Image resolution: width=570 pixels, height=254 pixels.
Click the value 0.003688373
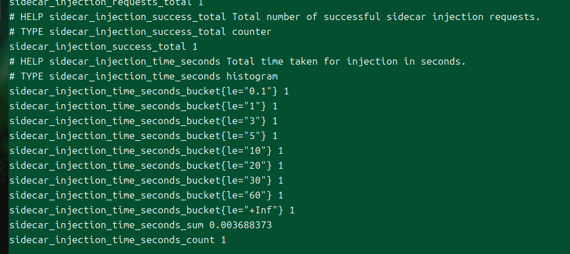[x=240, y=225]
